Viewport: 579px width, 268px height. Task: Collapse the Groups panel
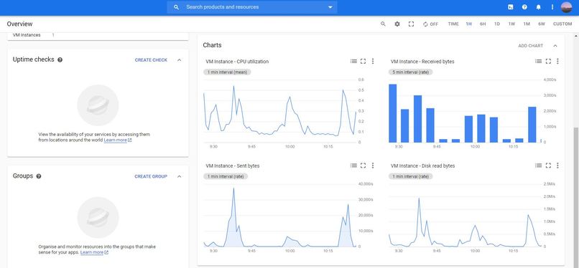180,177
